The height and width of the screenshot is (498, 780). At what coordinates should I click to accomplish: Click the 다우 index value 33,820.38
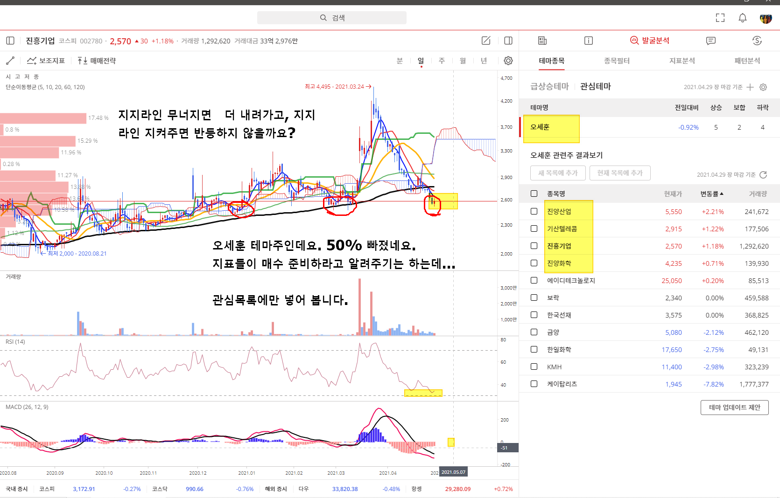coord(345,489)
